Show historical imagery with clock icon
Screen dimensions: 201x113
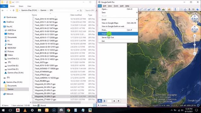tap(159, 9)
